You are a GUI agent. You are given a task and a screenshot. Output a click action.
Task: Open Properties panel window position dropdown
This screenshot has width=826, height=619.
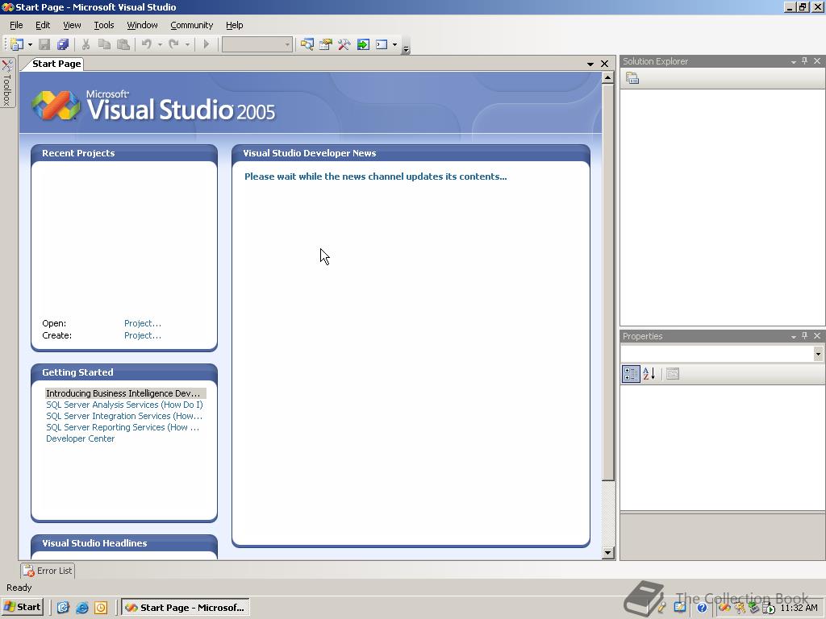(794, 336)
